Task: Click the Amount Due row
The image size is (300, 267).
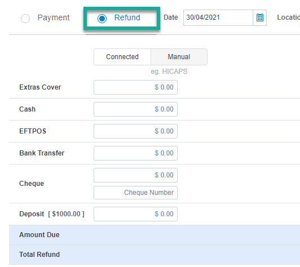Action: 155,235
